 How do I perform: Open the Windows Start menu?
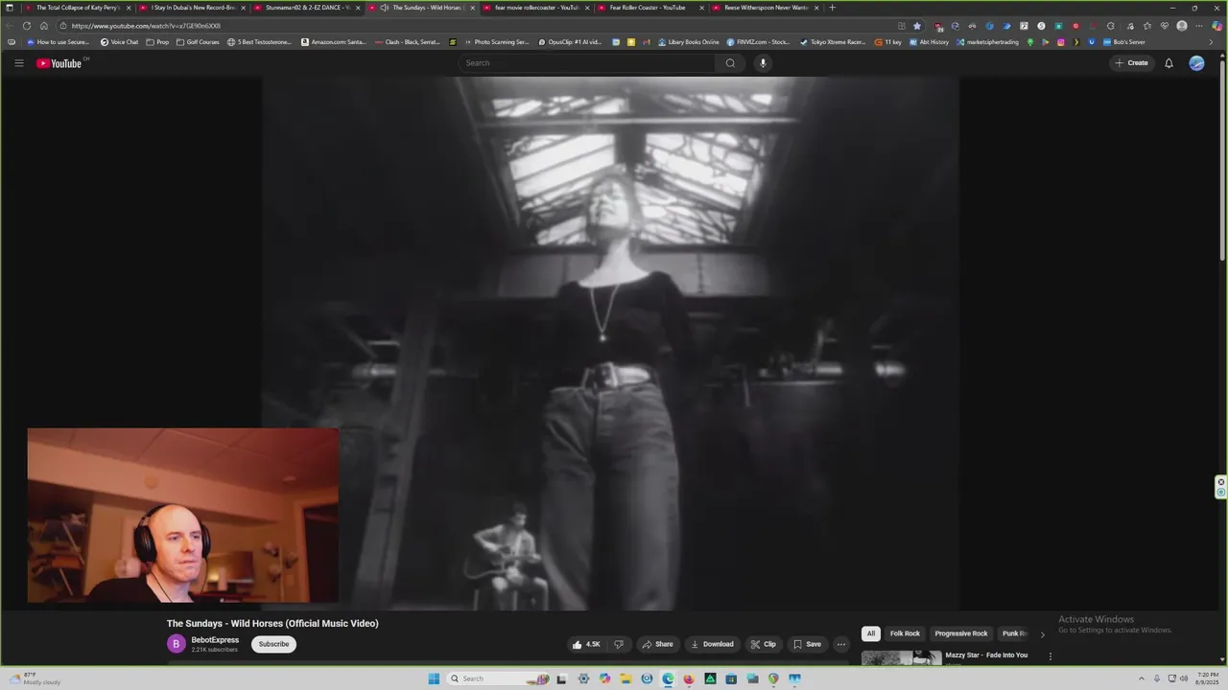434,678
